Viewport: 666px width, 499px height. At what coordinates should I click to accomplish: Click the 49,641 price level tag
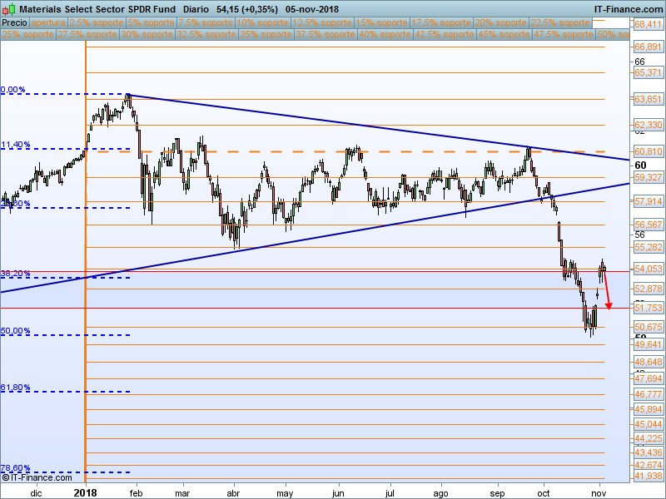tap(649, 344)
